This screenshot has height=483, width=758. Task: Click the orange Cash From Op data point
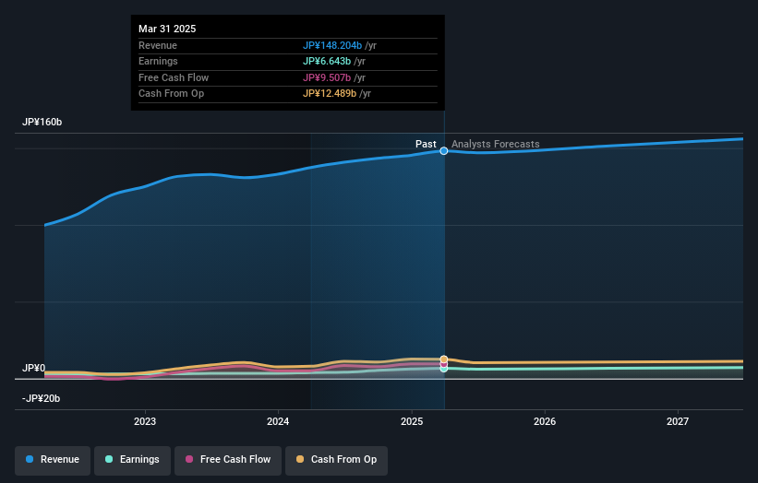444,359
